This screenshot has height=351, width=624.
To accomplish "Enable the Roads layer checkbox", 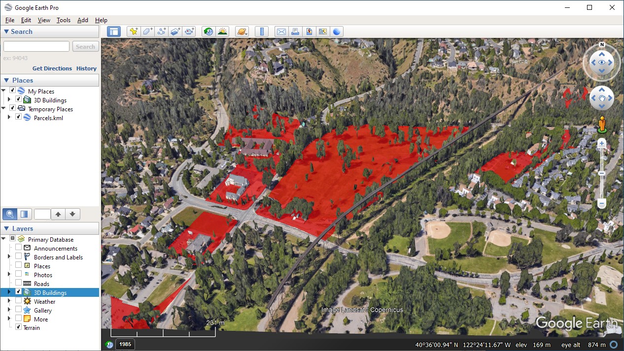I will (x=18, y=283).
